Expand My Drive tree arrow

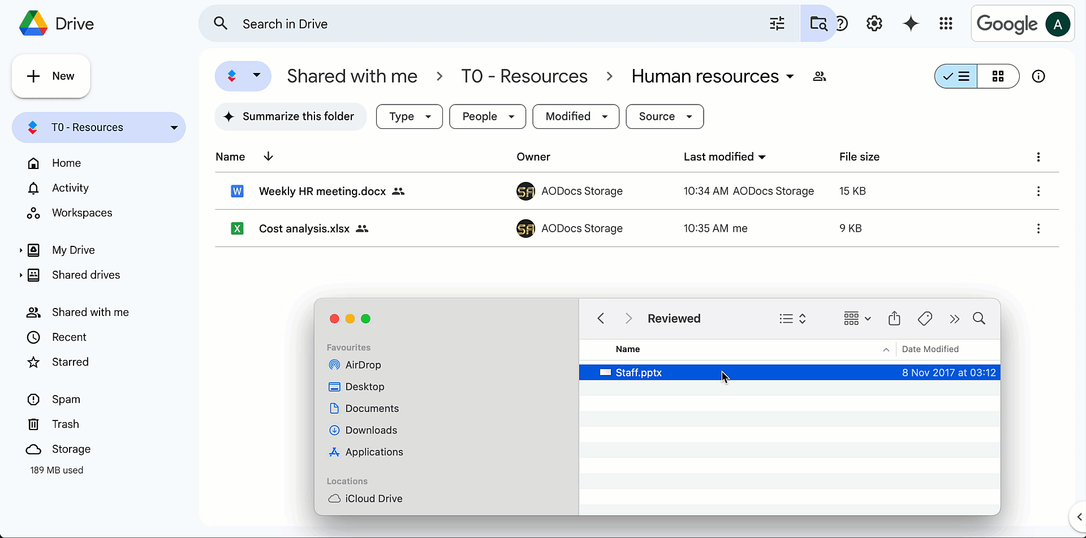point(21,250)
